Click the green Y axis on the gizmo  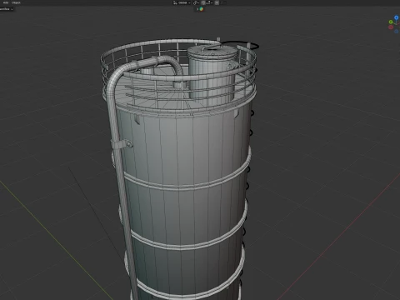(391, 22)
